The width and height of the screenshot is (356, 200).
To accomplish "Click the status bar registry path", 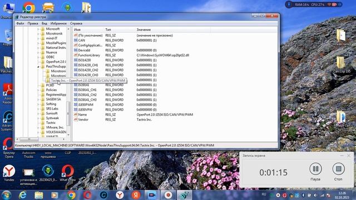I will click(115, 145).
